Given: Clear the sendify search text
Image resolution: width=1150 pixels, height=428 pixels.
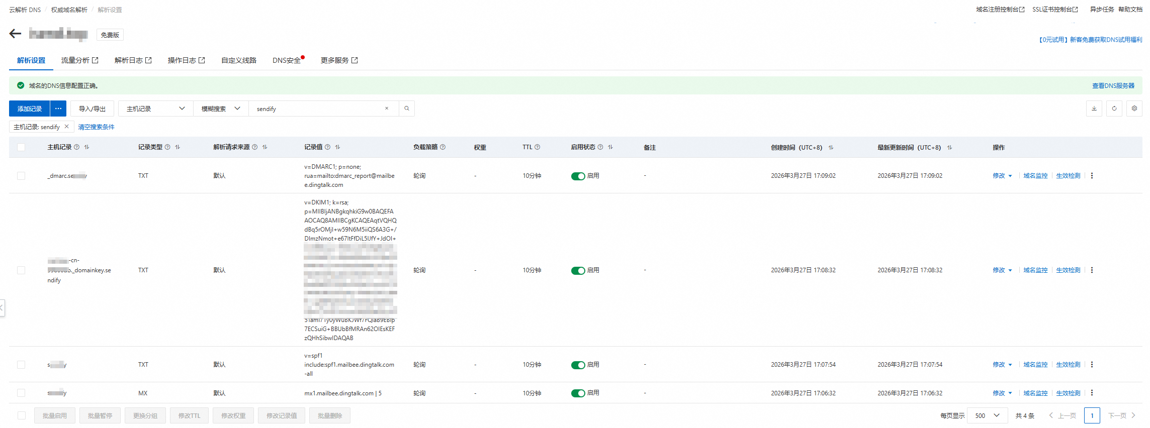Looking at the screenshot, I should click(387, 109).
